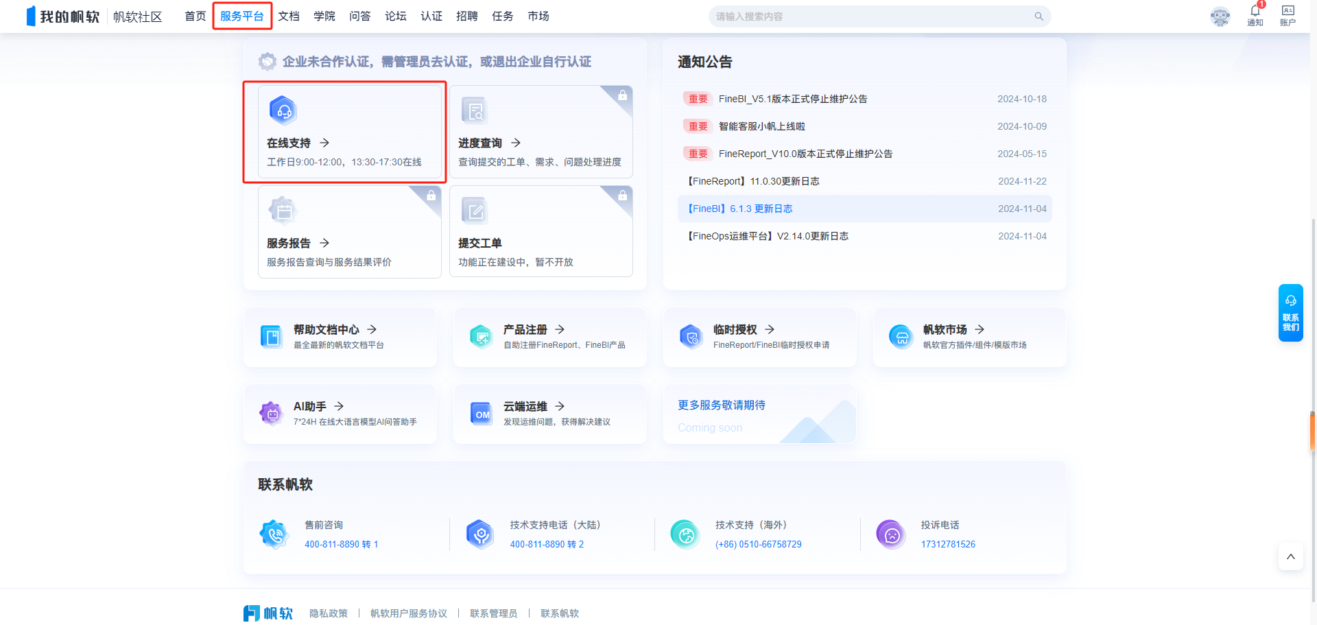Click the lock icon on 进度查询 card
Viewport: 1317px width, 625px height.
[622, 95]
